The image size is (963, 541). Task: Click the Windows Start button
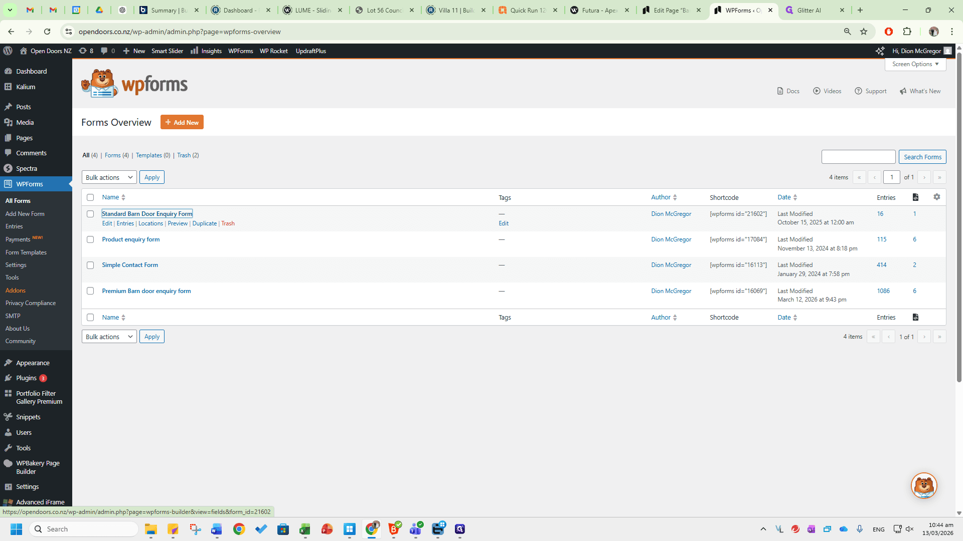(17, 529)
